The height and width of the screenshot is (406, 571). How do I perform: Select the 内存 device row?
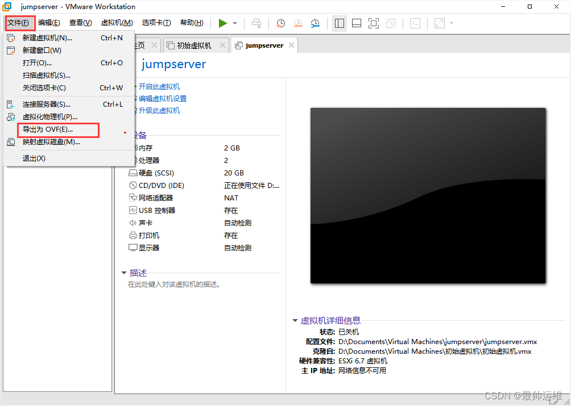(x=204, y=148)
